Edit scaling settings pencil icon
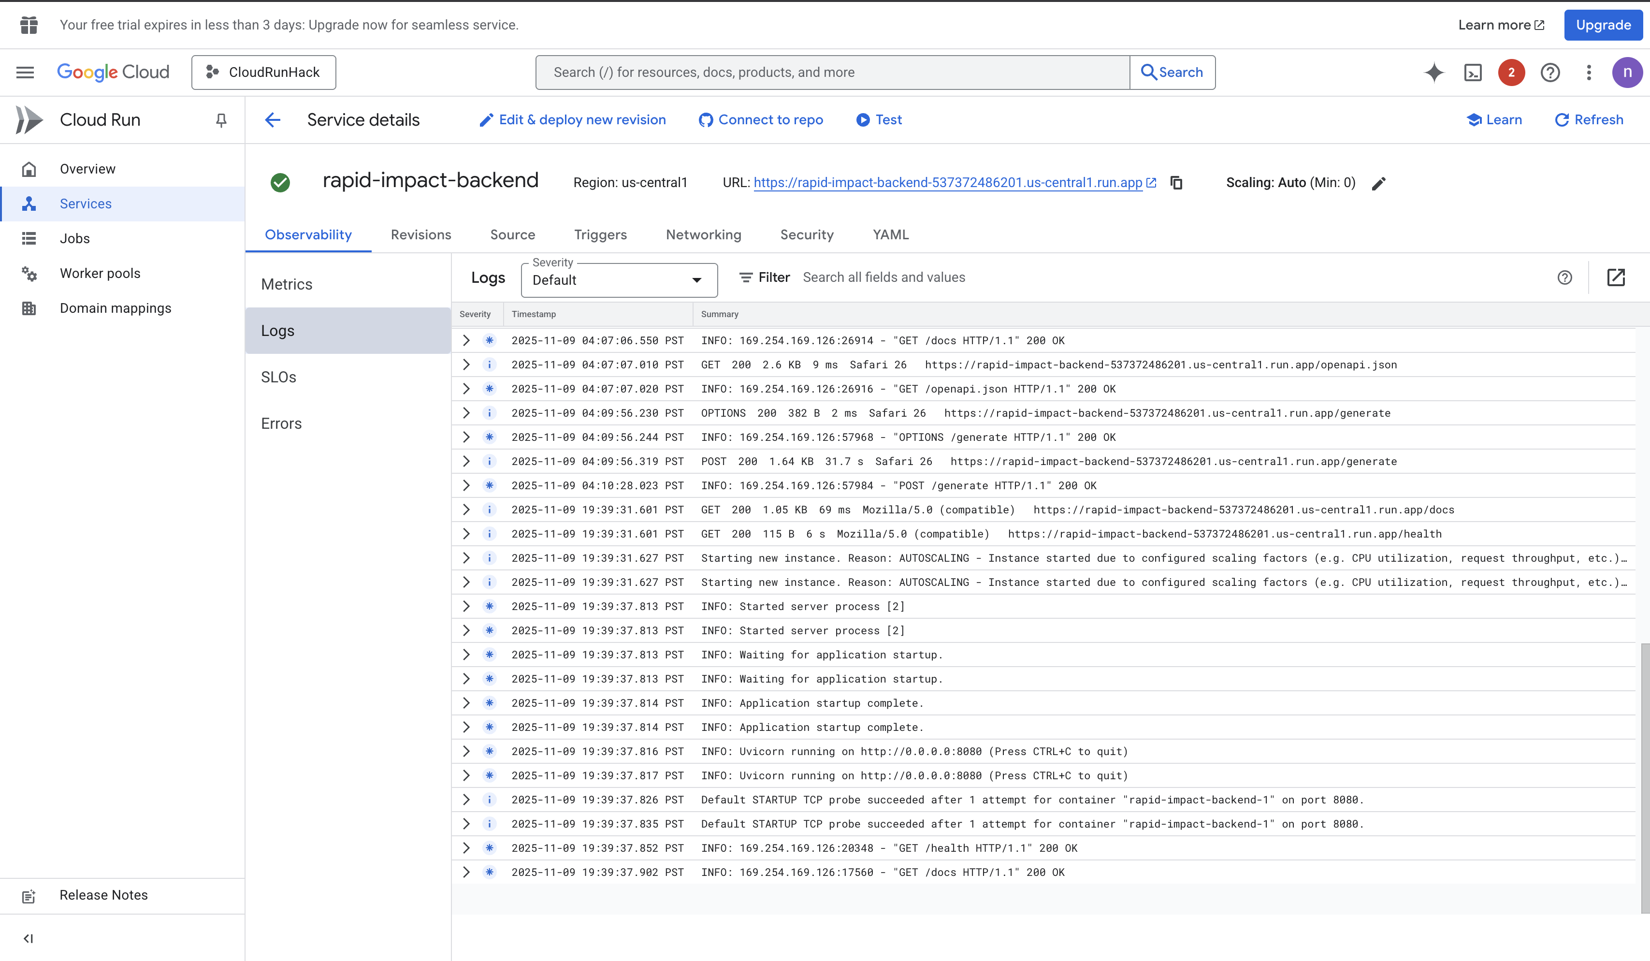Image resolution: width=1650 pixels, height=961 pixels. point(1378,183)
